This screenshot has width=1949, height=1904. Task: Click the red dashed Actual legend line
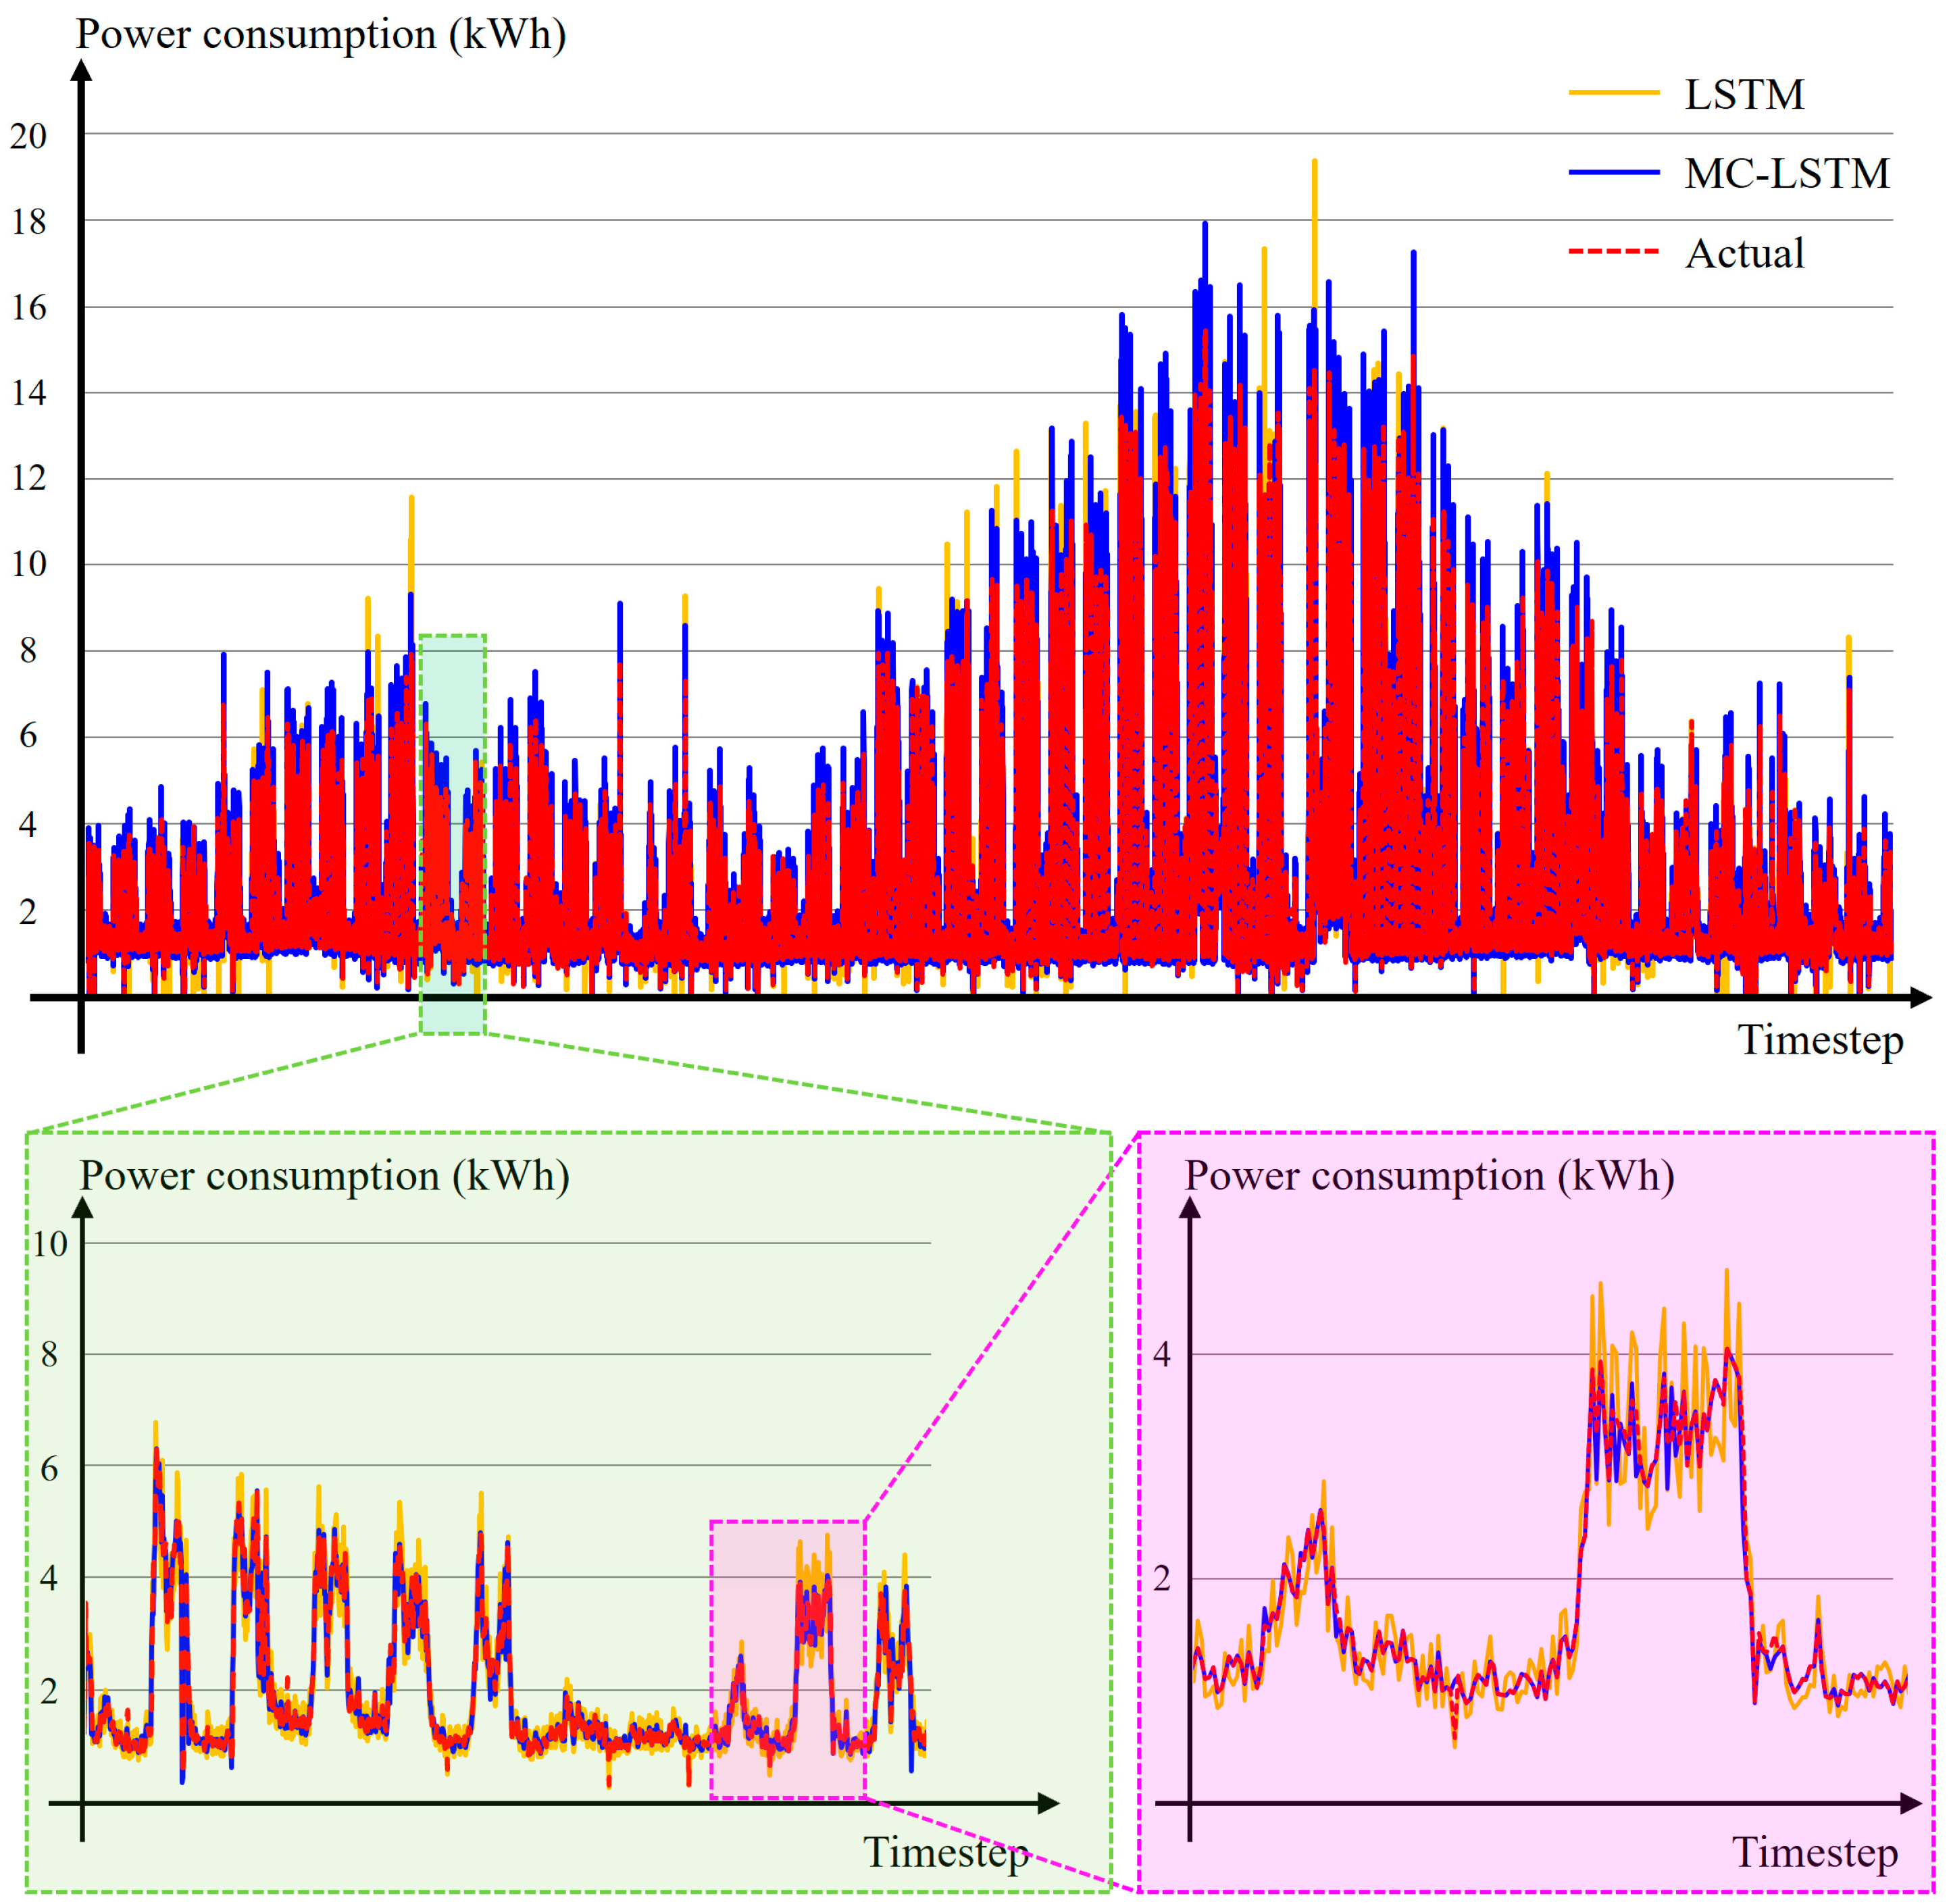[1613, 252]
